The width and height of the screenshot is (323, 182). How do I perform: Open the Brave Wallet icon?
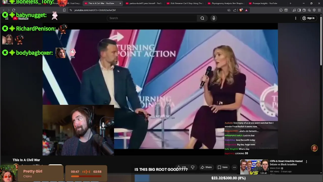tap(304, 10)
